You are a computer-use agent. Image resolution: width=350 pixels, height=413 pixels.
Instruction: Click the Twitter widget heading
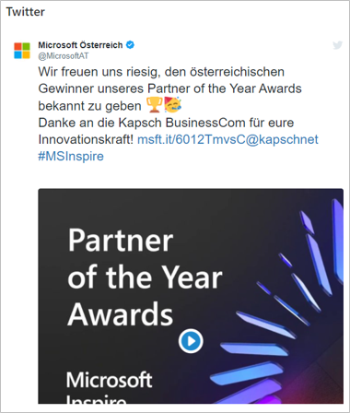[x=26, y=12]
